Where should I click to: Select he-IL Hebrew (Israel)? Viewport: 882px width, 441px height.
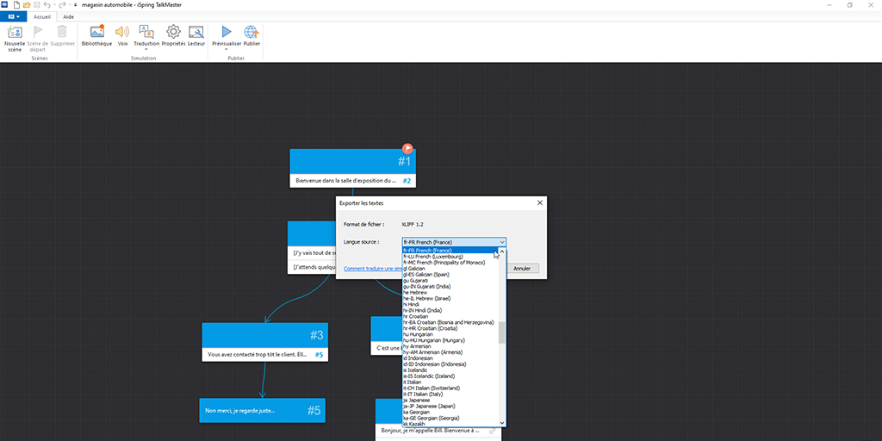coord(450,298)
